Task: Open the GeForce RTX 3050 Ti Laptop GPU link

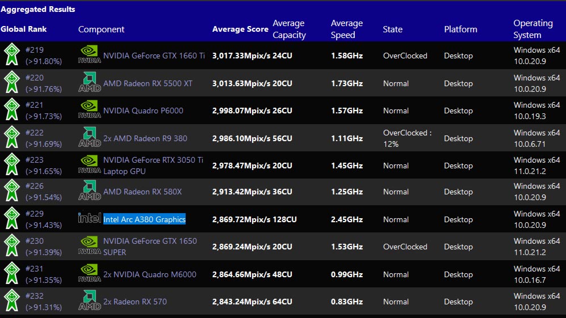Action: (x=153, y=166)
